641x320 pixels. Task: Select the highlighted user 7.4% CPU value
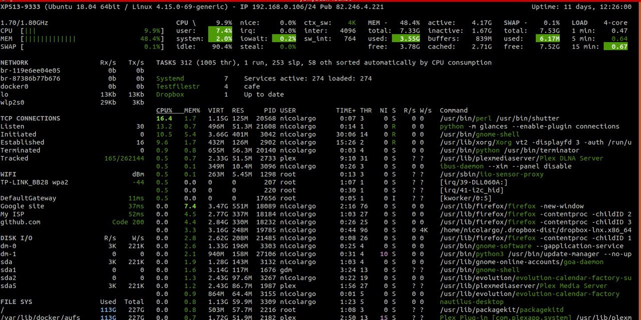[220, 30]
